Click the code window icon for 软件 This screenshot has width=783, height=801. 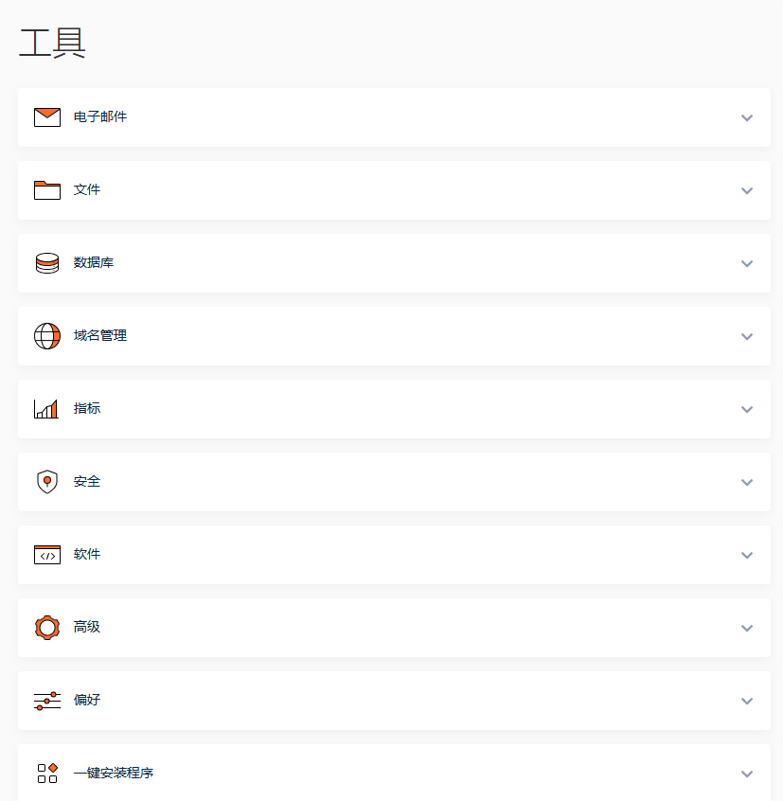pos(47,555)
